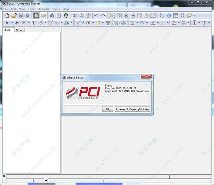Click the contrast adjustment icon
This screenshot has width=214, height=185.
click(x=88, y=23)
